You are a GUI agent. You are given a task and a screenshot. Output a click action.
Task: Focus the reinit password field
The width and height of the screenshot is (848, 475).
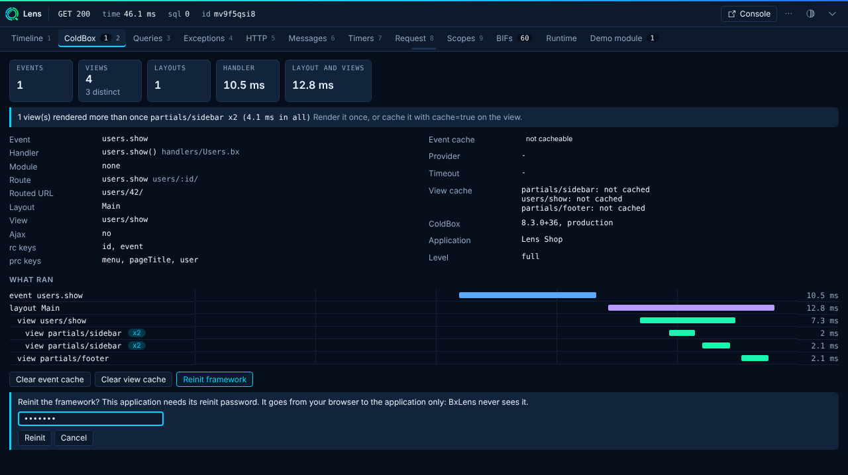click(91, 419)
